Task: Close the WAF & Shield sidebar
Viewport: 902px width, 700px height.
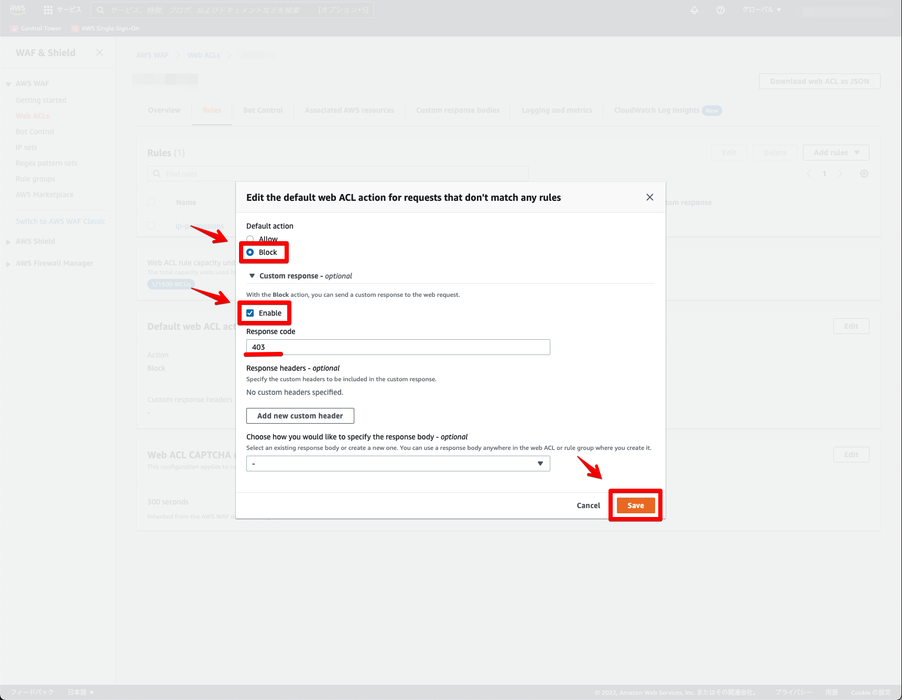Action: pyautogui.click(x=100, y=52)
